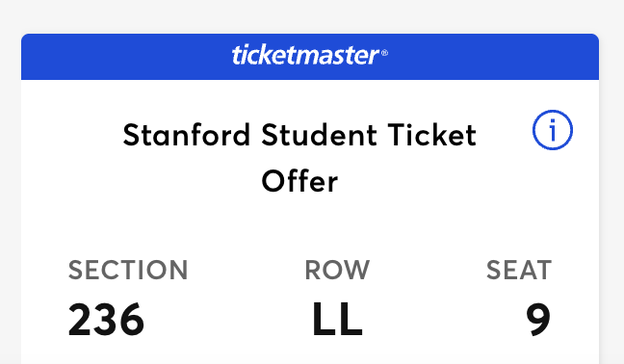Select the seat number 9
Image resolution: width=624 pixels, height=364 pixels.
538,320
